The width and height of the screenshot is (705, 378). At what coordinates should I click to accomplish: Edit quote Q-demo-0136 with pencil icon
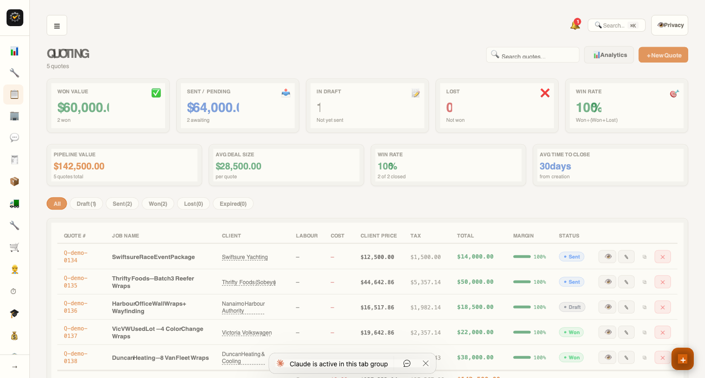pyautogui.click(x=626, y=307)
